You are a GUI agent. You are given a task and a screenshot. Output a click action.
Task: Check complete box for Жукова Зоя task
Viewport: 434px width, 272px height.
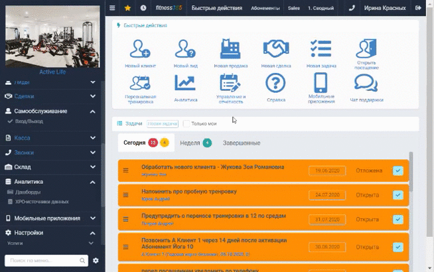398,170
